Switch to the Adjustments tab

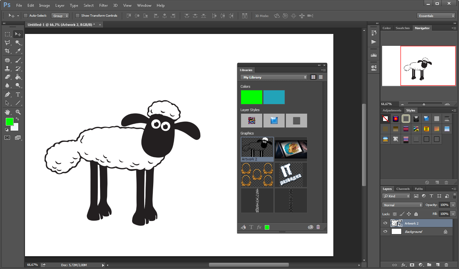(392, 110)
